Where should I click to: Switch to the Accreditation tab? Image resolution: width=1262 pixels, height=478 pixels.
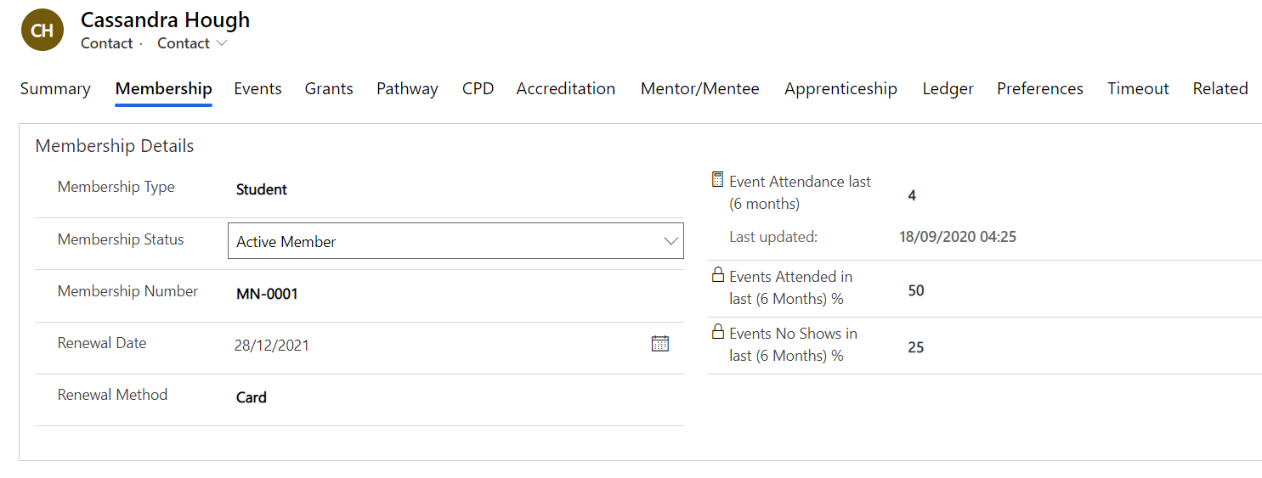(566, 88)
